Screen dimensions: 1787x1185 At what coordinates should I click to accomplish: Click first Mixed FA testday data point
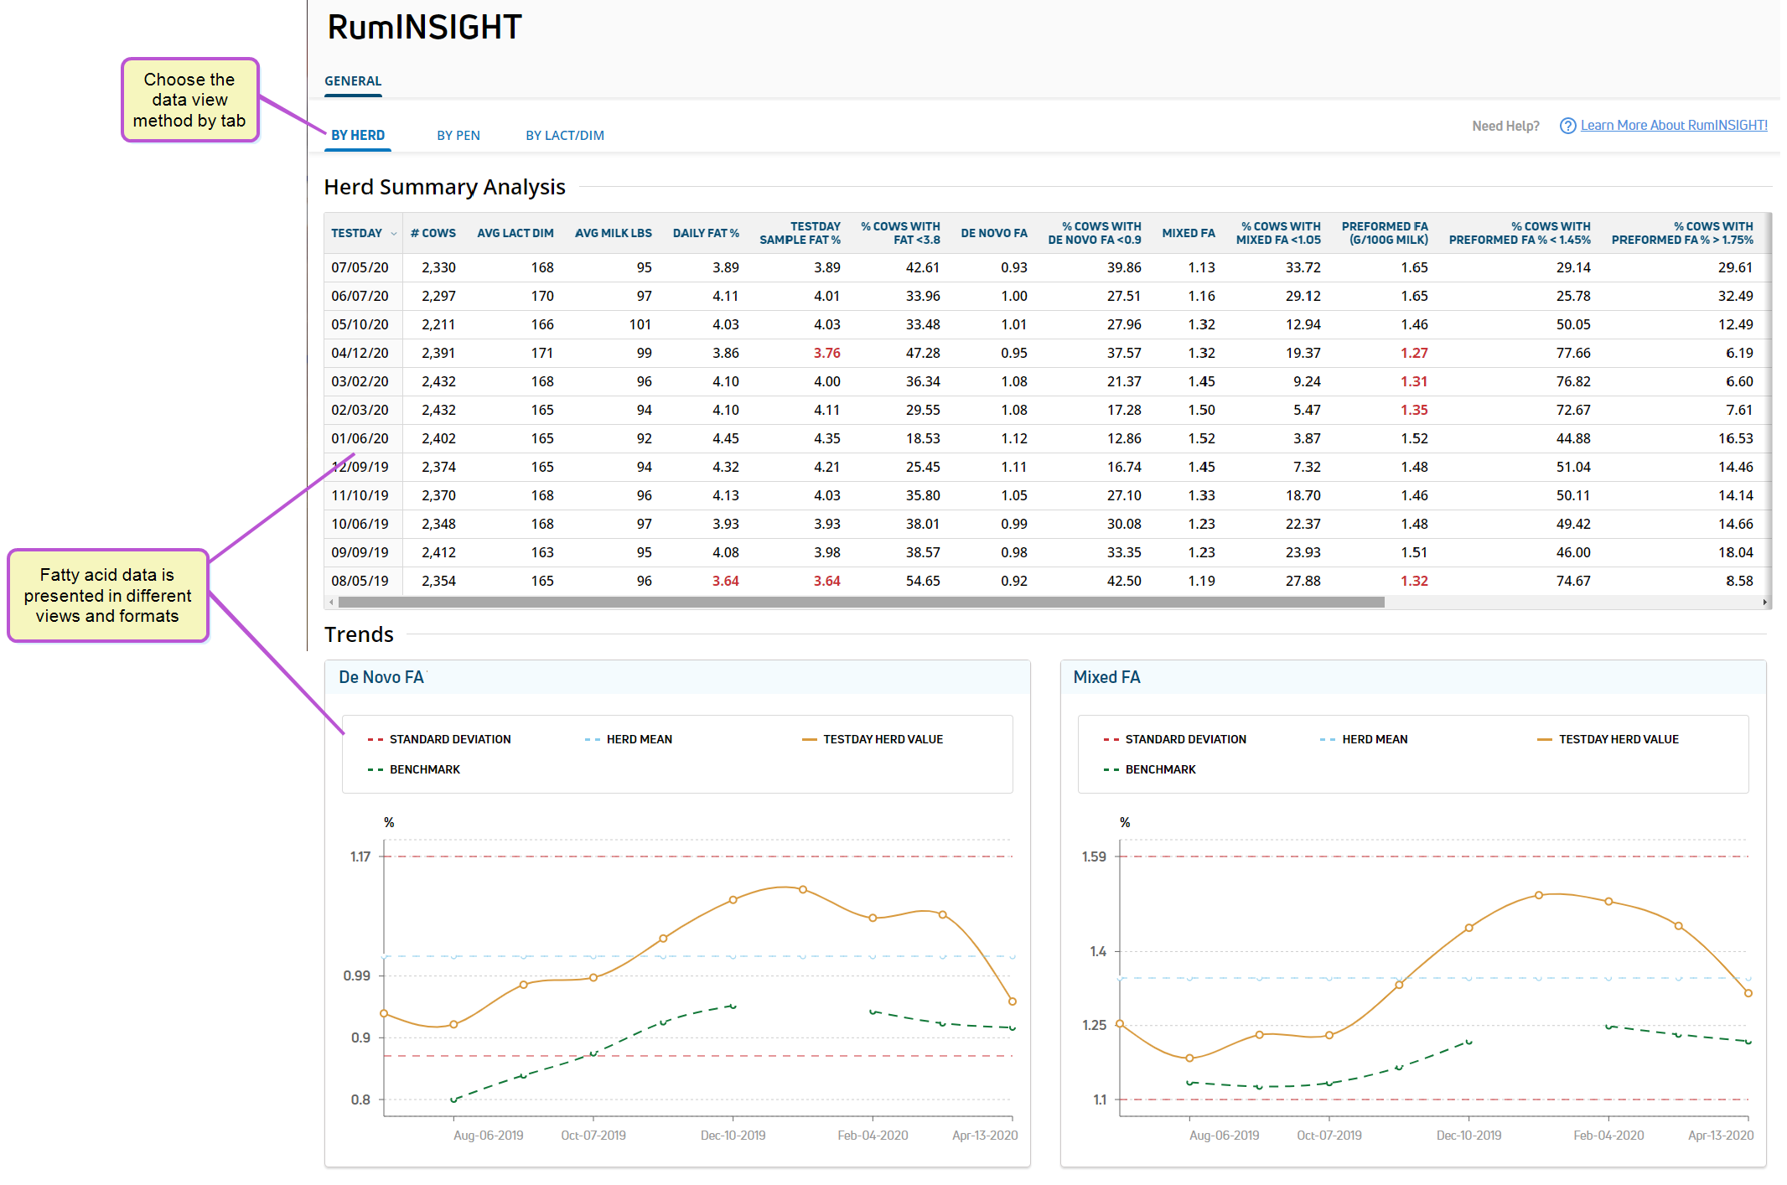tap(1120, 1023)
